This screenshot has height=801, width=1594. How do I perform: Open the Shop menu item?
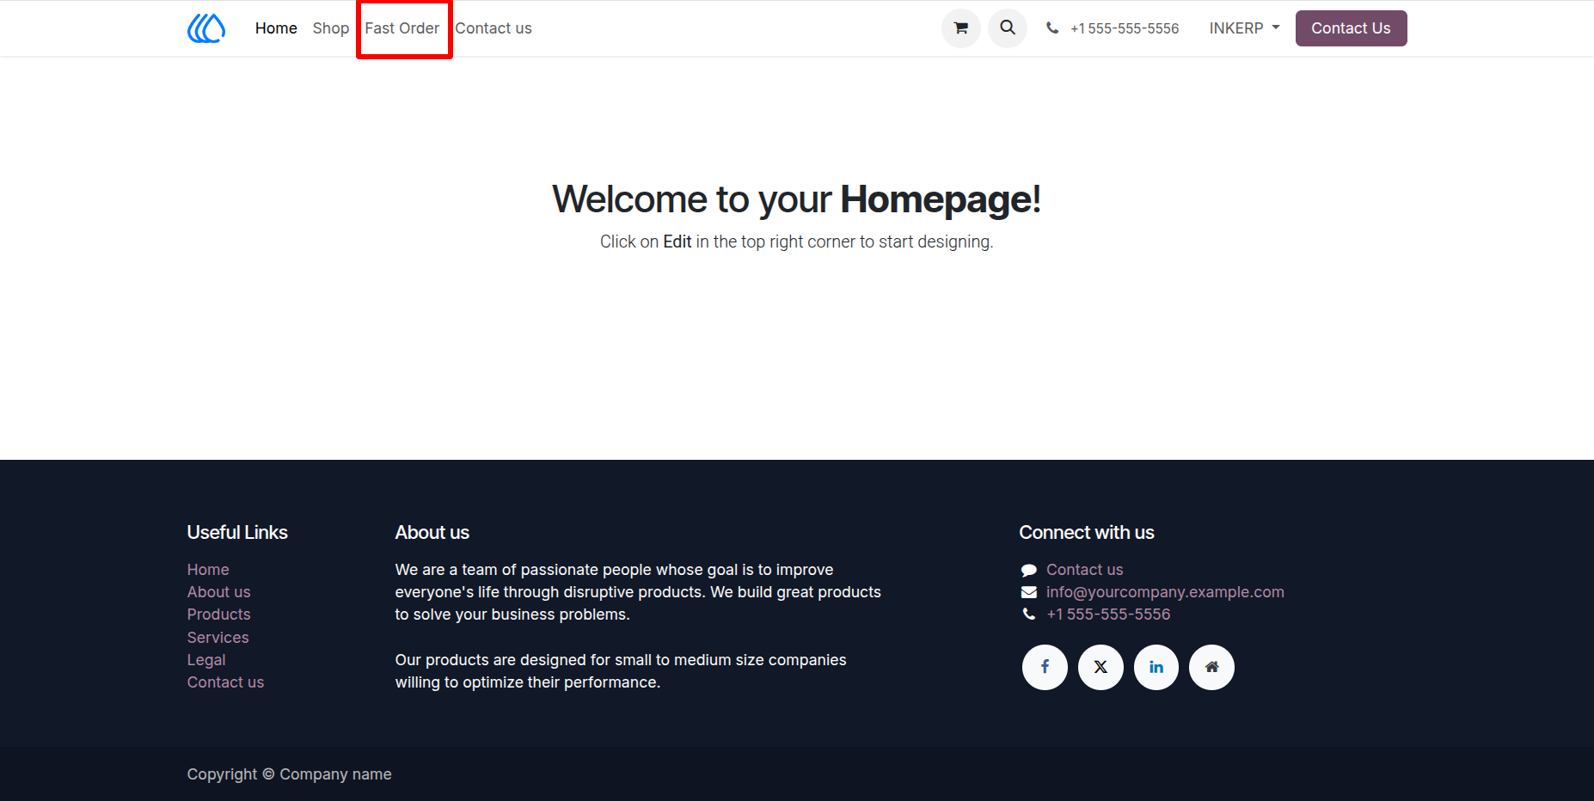(331, 28)
